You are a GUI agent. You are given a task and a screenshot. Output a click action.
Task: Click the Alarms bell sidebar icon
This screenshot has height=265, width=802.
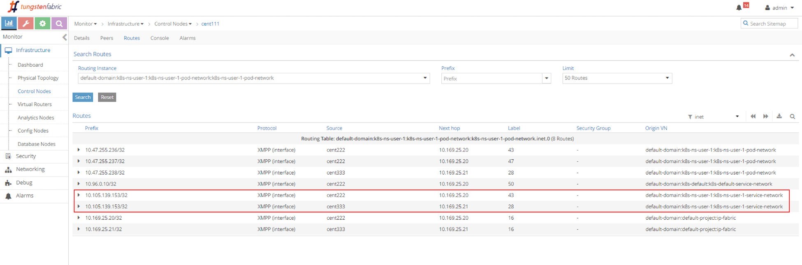point(8,196)
